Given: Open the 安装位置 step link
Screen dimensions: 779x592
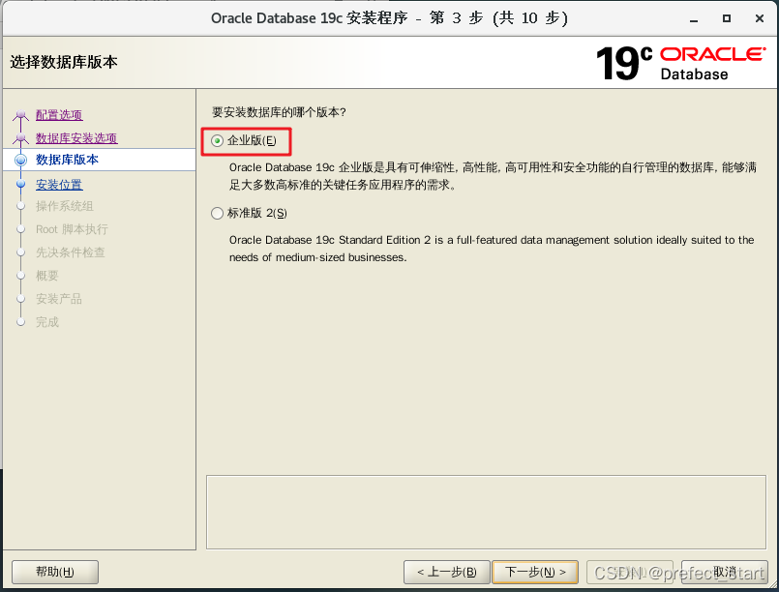Looking at the screenshot, I should pyautogui.click(x=59, y=184).
